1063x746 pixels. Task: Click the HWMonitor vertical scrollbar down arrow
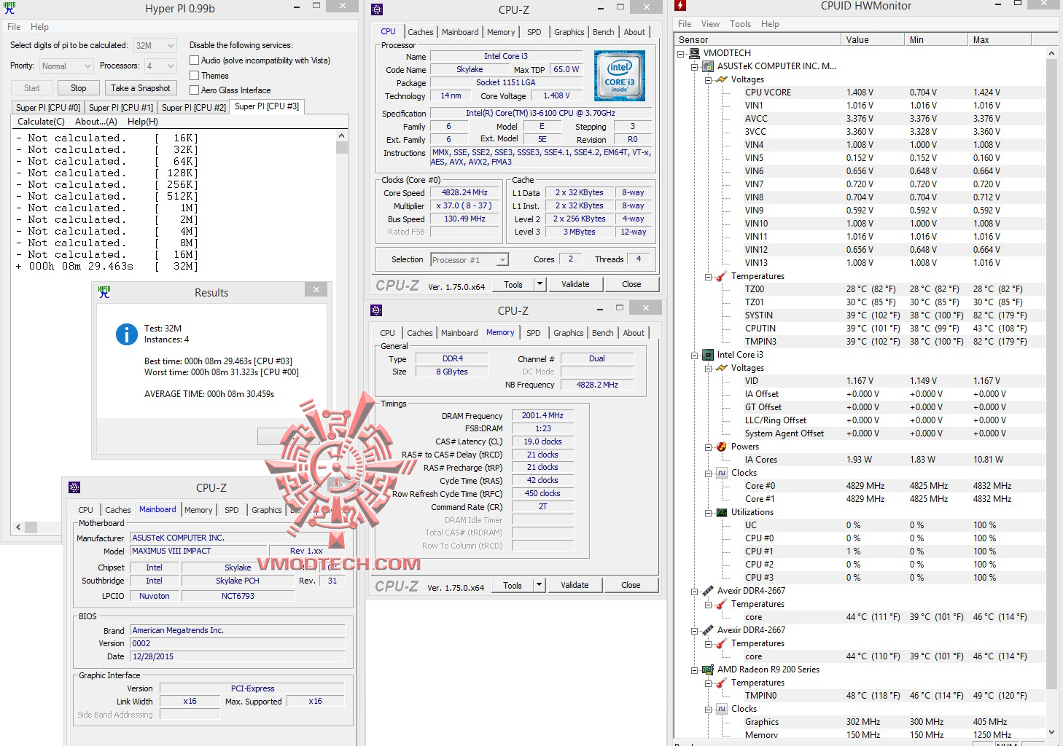1051,732
